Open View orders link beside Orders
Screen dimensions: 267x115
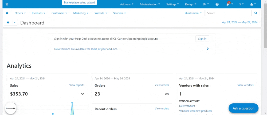[x=162, y=85]
